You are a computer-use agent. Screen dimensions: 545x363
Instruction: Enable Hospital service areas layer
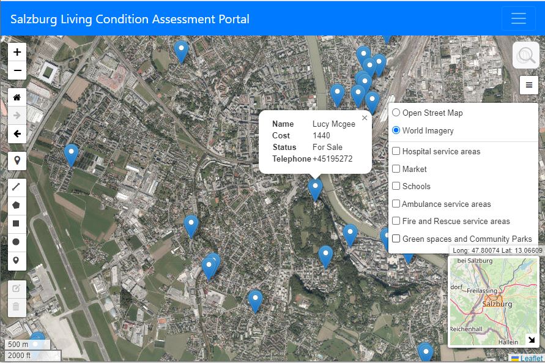(396, 151)
